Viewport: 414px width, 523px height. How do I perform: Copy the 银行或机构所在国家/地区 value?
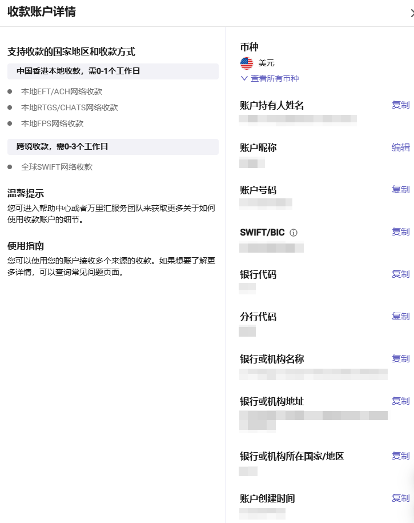pos(400,456)
